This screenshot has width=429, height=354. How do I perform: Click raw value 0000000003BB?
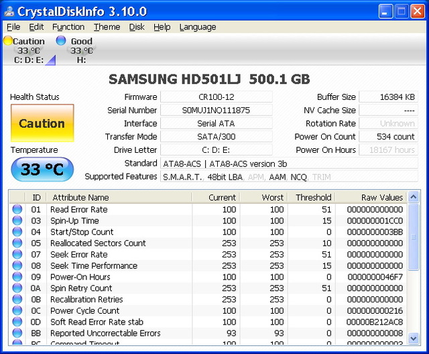[x=375, y=232]
